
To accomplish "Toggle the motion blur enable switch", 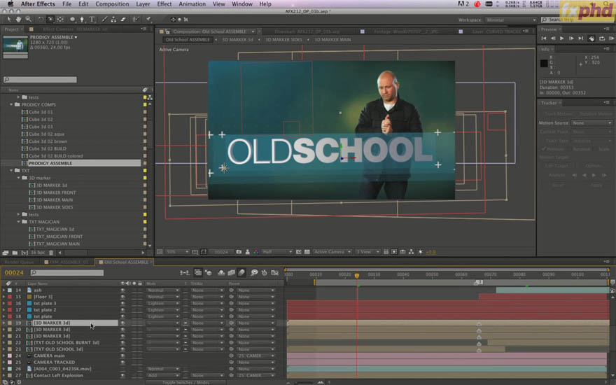I will (241, 272).
